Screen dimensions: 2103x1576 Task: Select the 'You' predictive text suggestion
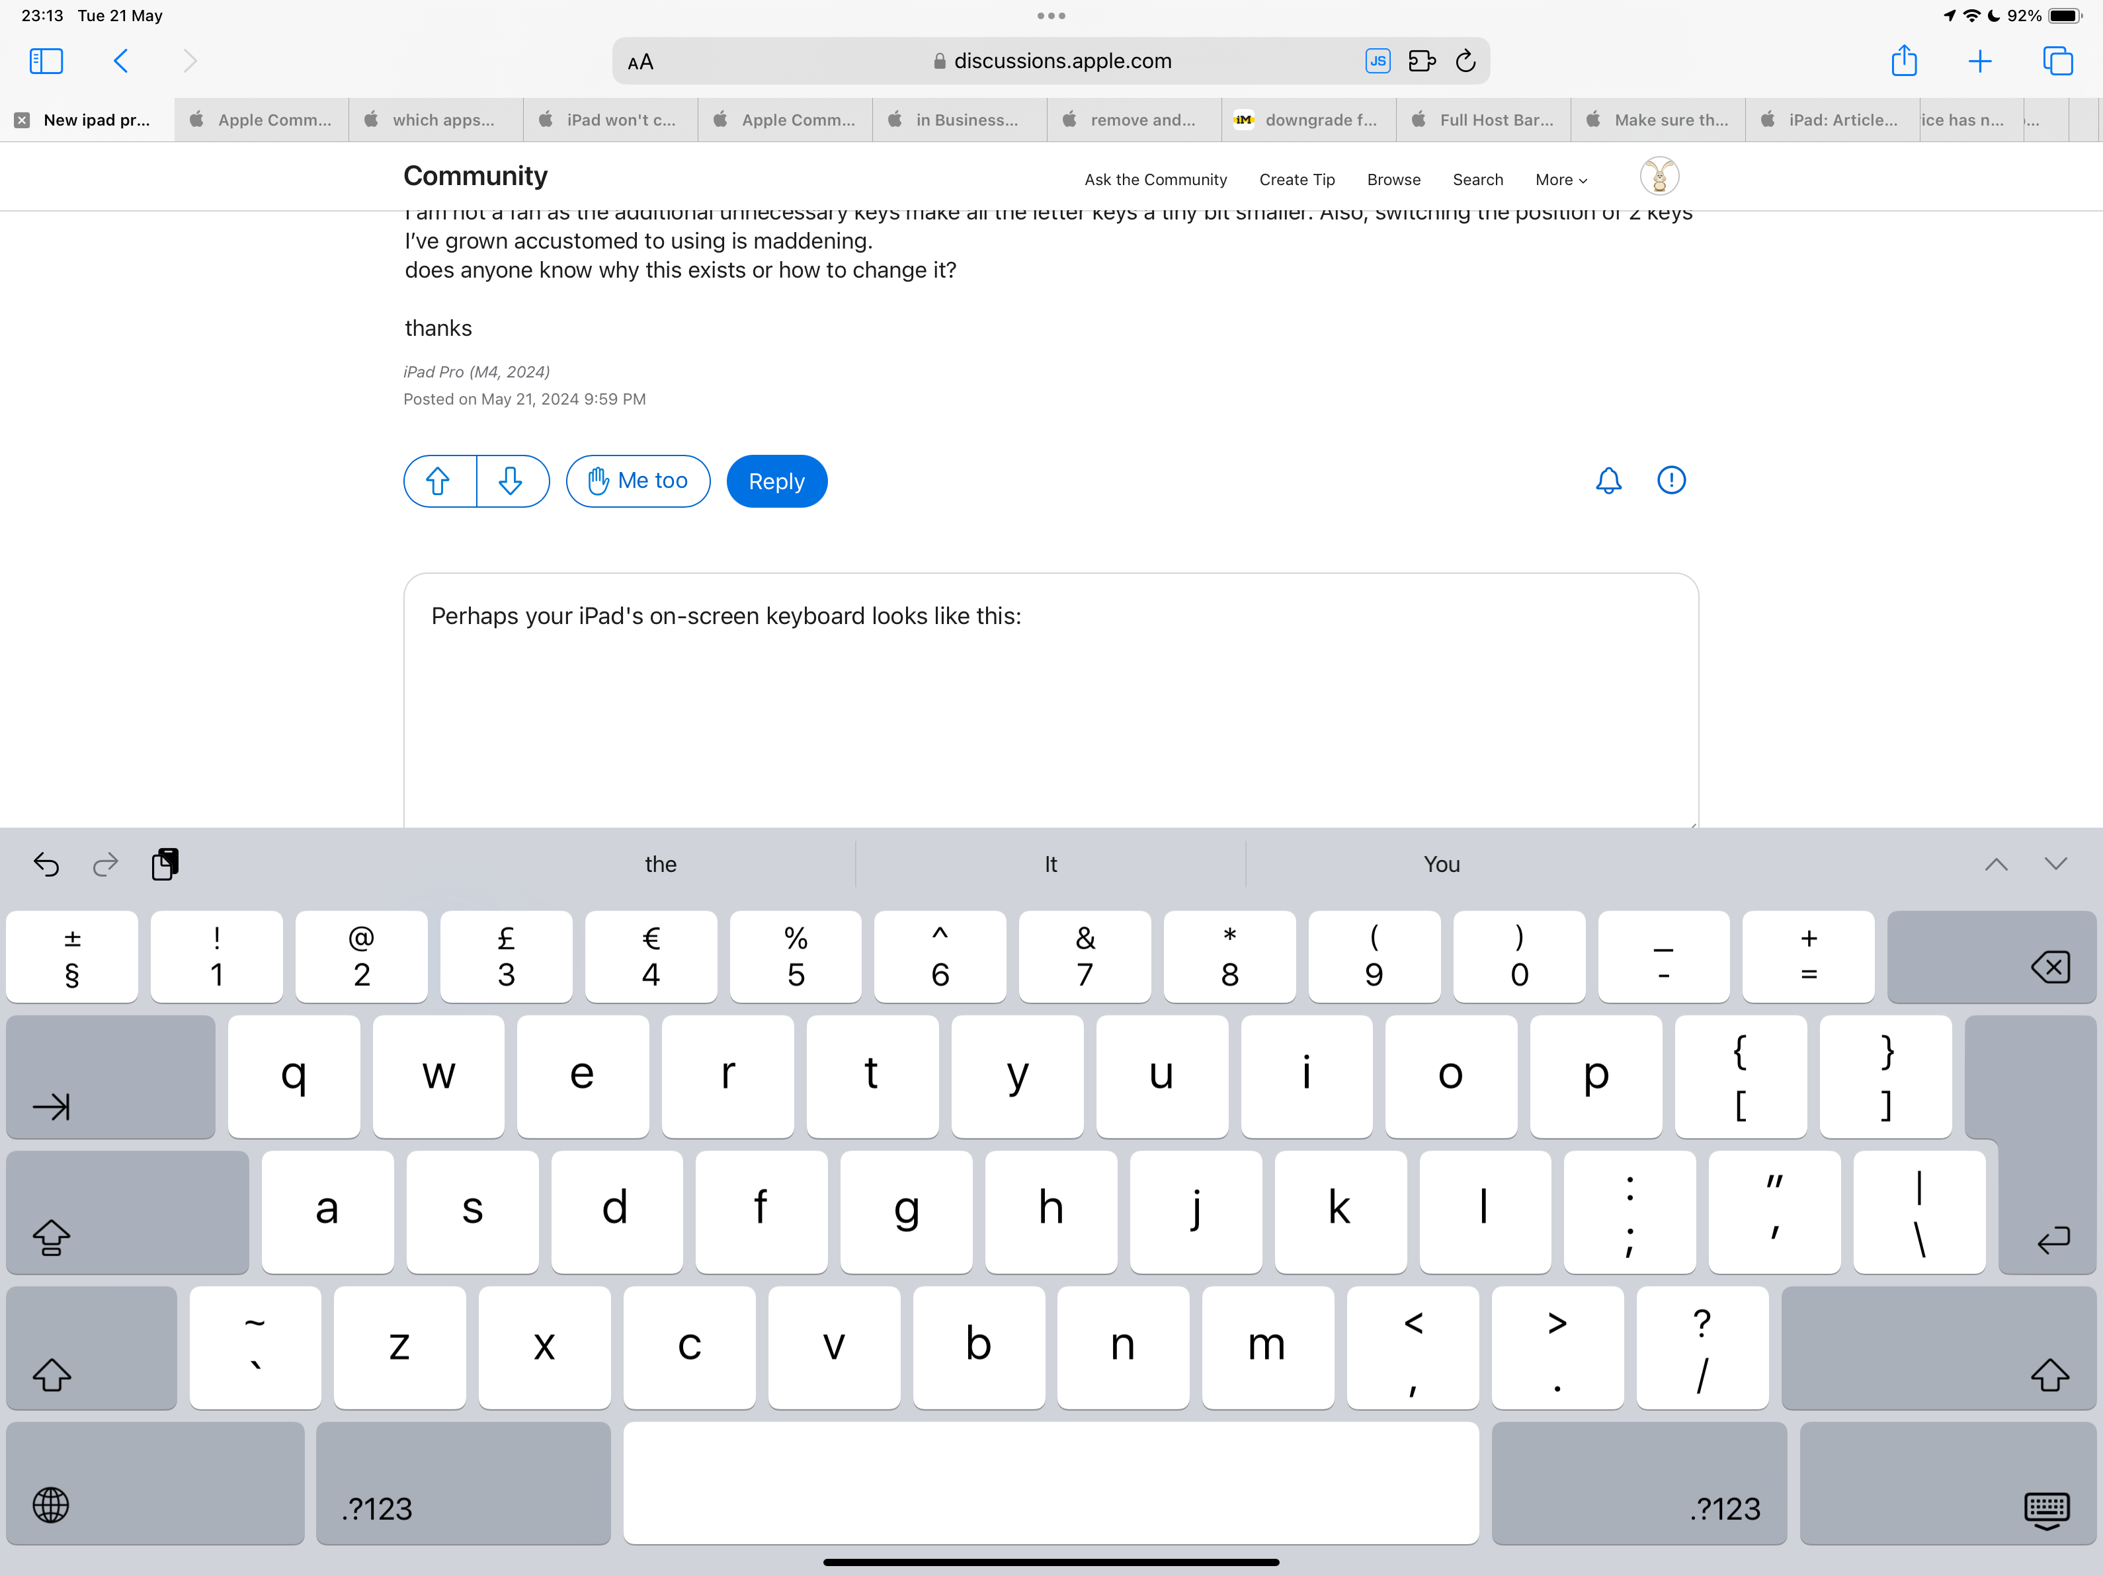(x=1440, y=864)
